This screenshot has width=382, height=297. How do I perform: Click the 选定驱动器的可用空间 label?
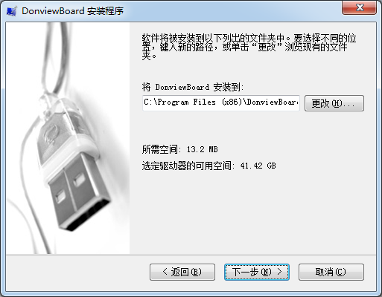188,166
